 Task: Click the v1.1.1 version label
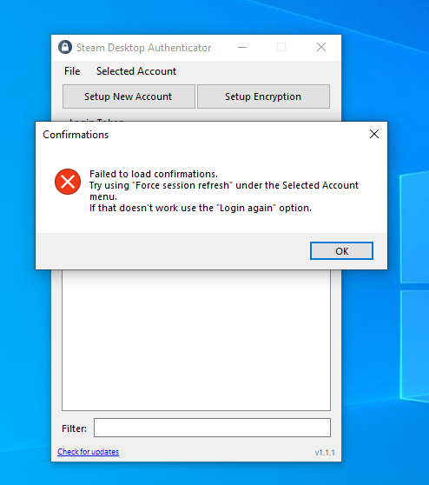pyautogui.click(x=325, y=453)
